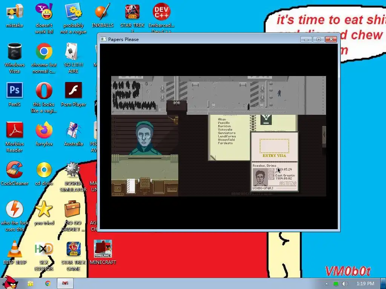Click the red Opera browser icon
The width and height of the screenshot is (386, 289).
point(44,97)
